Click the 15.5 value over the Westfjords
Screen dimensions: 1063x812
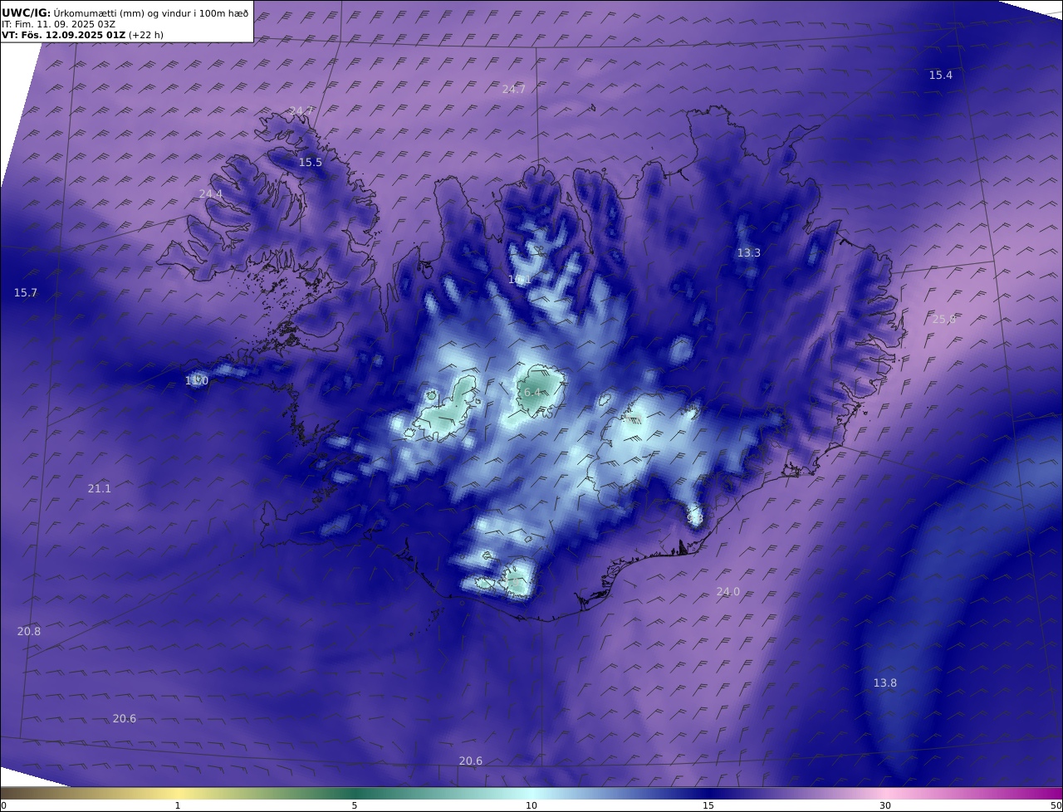coord(310,162)
